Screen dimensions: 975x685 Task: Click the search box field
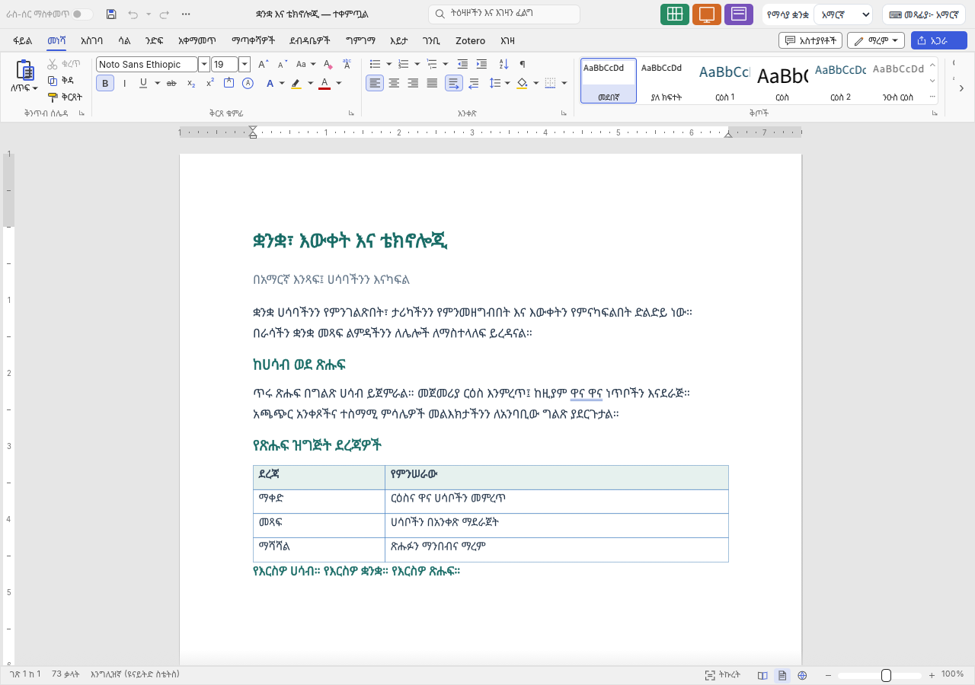504,14
